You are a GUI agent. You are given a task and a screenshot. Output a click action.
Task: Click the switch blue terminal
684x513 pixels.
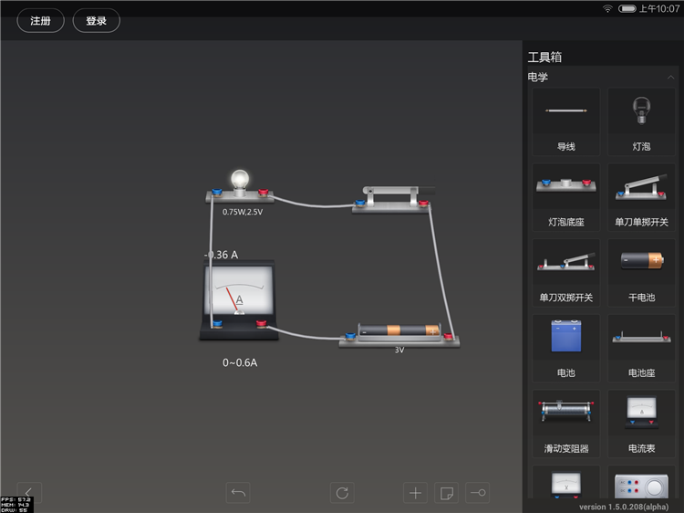(360, 203)
